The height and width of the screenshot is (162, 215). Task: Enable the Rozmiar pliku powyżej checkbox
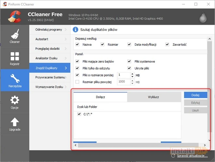tap(77, 82)
